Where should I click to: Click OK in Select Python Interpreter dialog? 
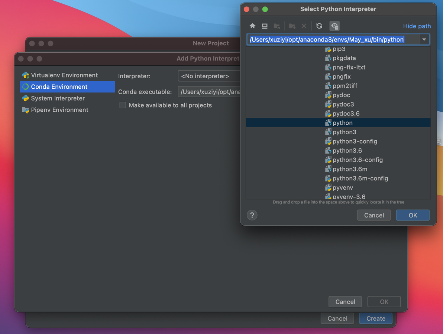[413, 215]
